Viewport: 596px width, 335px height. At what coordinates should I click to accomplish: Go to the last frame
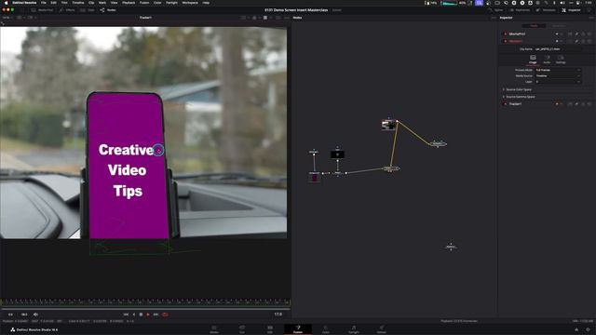(156, 315)
